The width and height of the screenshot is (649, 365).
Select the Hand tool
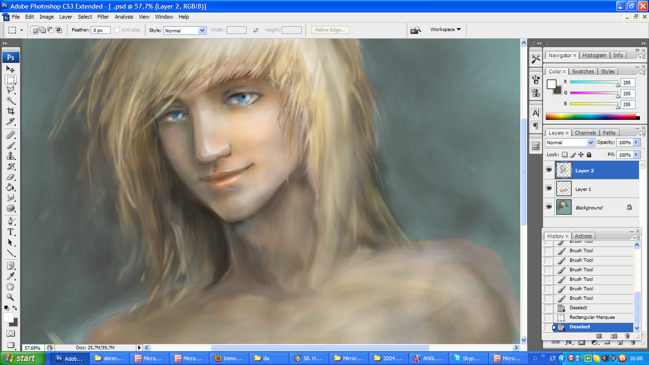[11, 287]
